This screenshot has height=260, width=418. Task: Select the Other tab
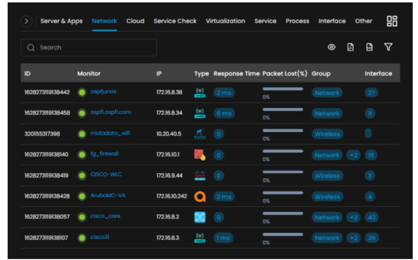click(364, 21)
